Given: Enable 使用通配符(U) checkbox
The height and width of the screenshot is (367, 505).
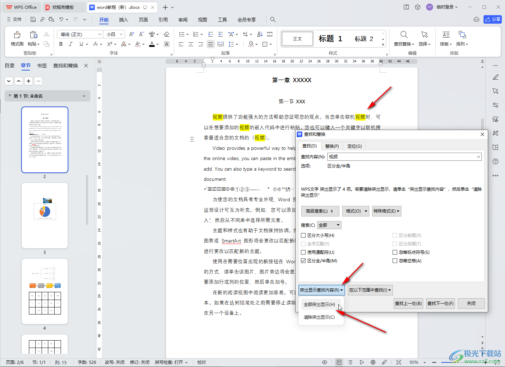Looking at the screenshot, I should [x=303, y=252].
